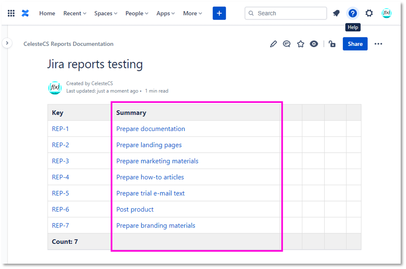Open Prepare documentation summary link
This screenshot has width=406, height=269.
150,129
